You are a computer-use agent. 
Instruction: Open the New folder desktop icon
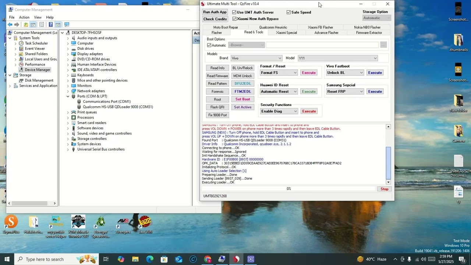click(458, 104)
